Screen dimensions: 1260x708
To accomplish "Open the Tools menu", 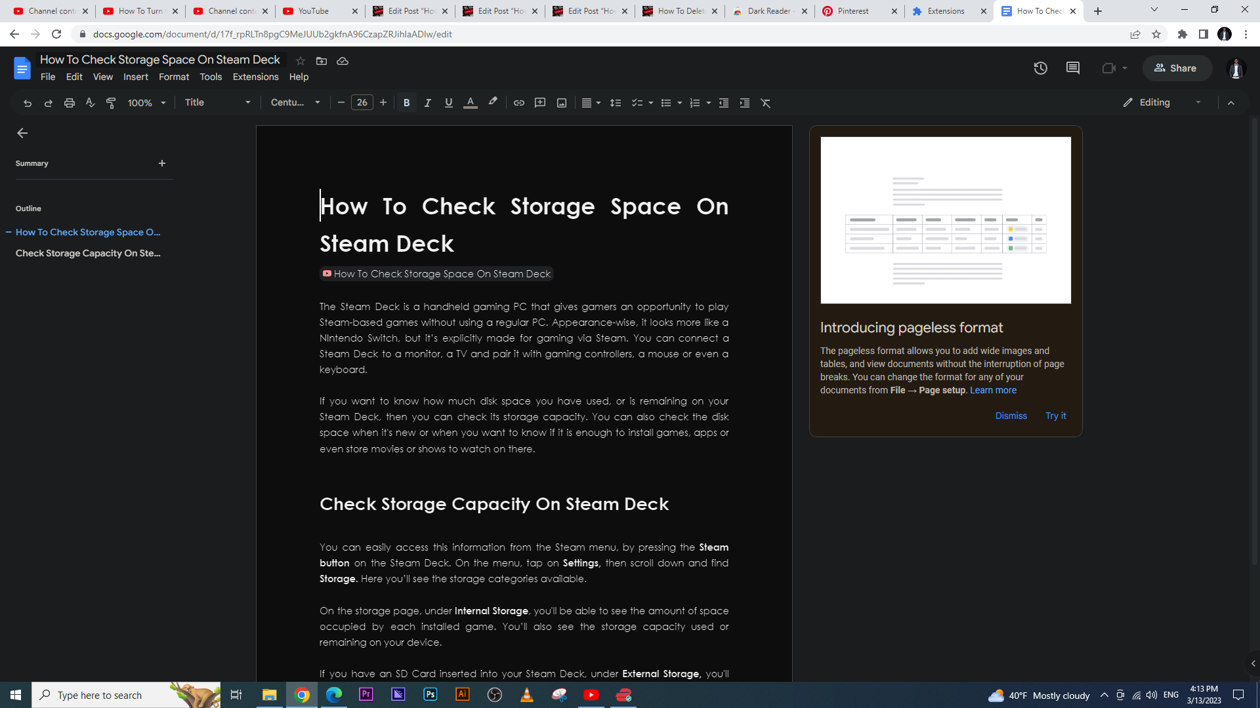I will click(x=211, y=77).
